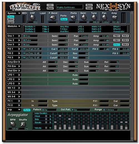Click the Shuffle knob in Arpeggiator
Screen dimensions: 139x144
click(x=23, y=124)
